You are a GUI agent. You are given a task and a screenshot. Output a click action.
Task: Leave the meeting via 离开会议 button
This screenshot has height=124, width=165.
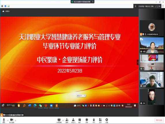(159, 120)
